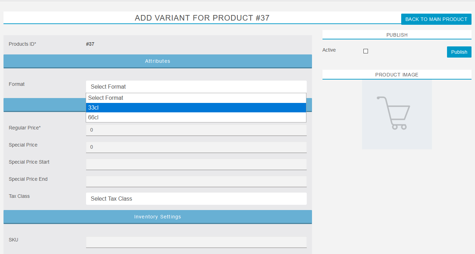Click the Inventory Settings section header
This screenshot has width=475, height=254.
coord(157,217)
